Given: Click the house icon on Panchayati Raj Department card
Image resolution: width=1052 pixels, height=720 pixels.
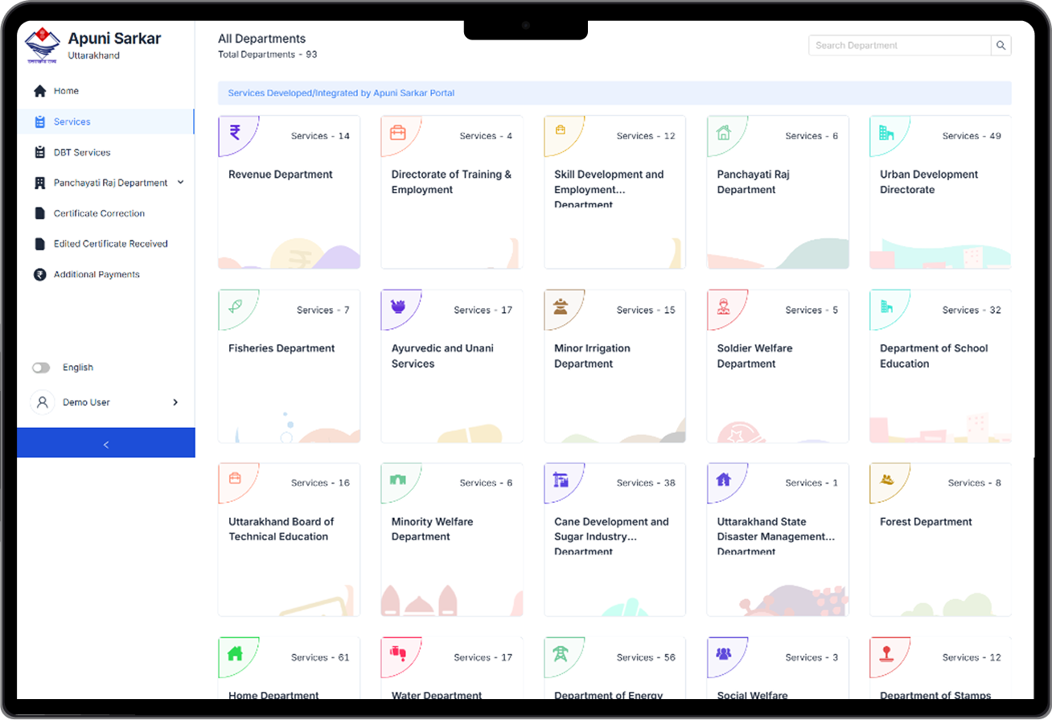Looking at the screenshot, I should (x=723, y=132).
